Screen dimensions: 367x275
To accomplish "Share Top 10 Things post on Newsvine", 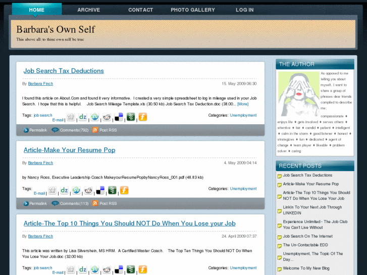I will point(131,269).
